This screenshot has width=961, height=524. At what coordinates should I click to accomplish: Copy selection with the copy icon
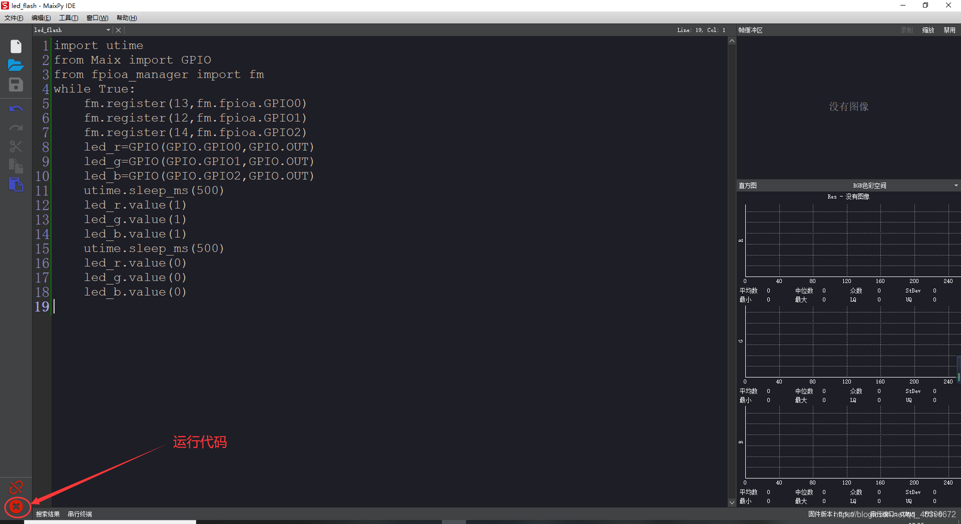[x=16, y=165]
